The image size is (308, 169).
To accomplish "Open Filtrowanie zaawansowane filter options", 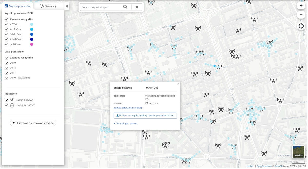I will [x=33, y=123].
